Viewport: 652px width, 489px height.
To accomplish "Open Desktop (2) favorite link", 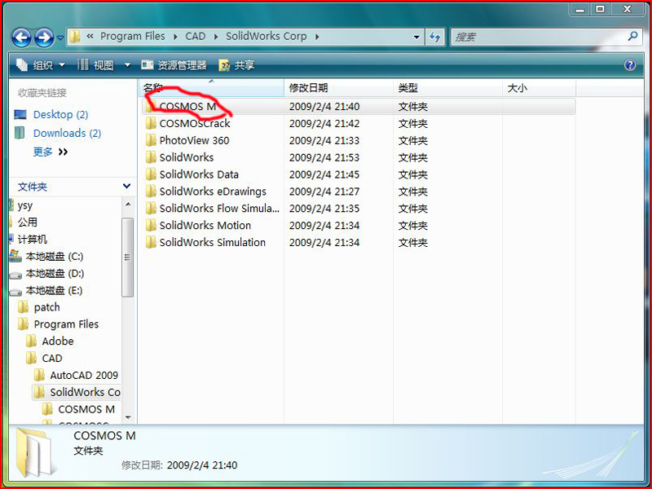I will pyautogui.click(x=60, y=114).
